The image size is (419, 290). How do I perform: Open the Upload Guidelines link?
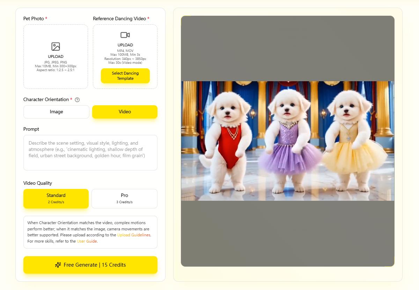tap(134, 235)
